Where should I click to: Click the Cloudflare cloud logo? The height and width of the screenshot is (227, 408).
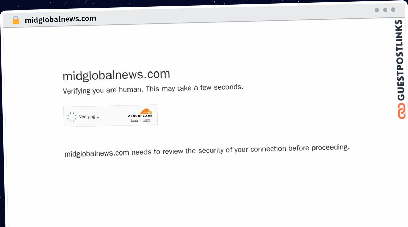[146, 111]
